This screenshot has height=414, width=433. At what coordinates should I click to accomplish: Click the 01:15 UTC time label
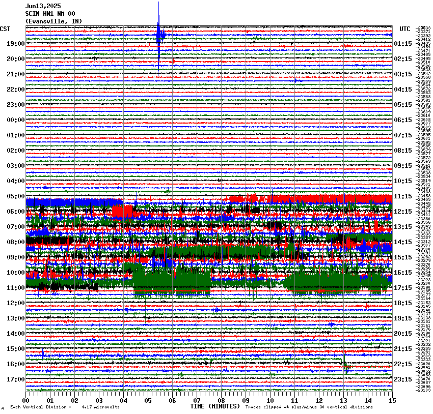click(403, 44)
